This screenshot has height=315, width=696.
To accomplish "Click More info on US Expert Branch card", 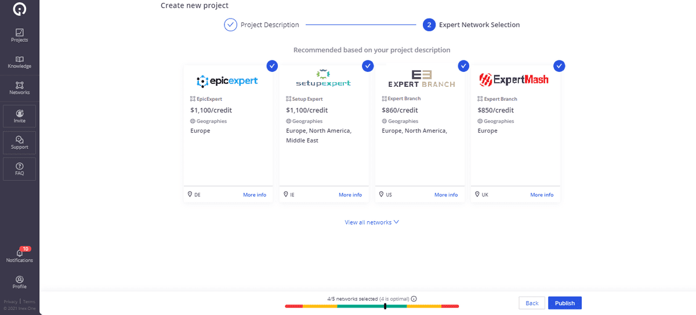I will [446, 195].
